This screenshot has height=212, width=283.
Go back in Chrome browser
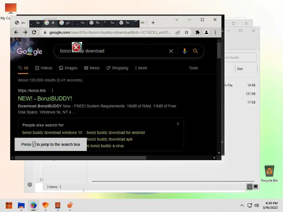pos(16,33)
